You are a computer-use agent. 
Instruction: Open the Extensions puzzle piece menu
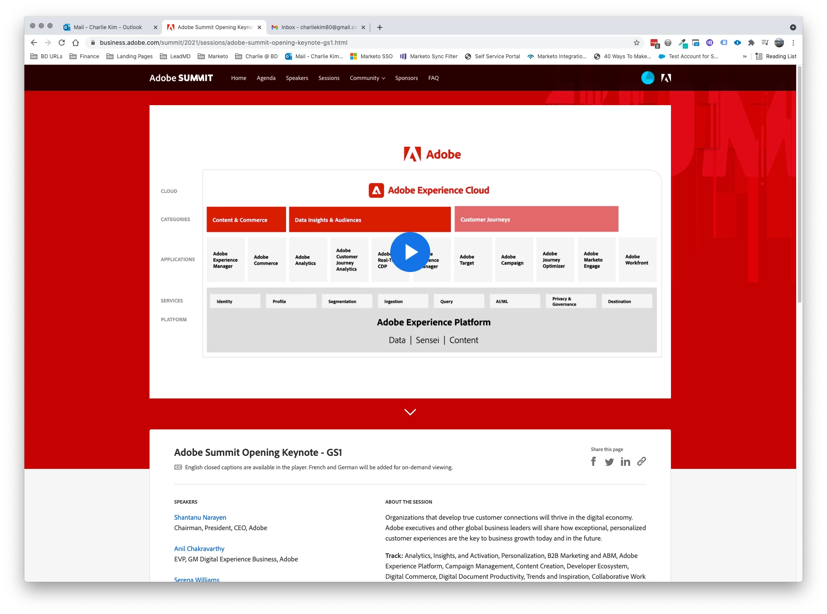(751, 43)
